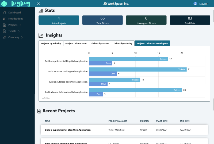Click the Insights line chart icon

[41, 35]
